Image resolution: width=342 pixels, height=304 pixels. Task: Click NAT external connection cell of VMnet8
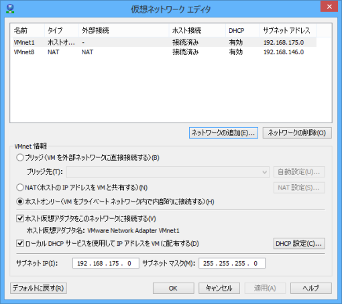[87, 52]
